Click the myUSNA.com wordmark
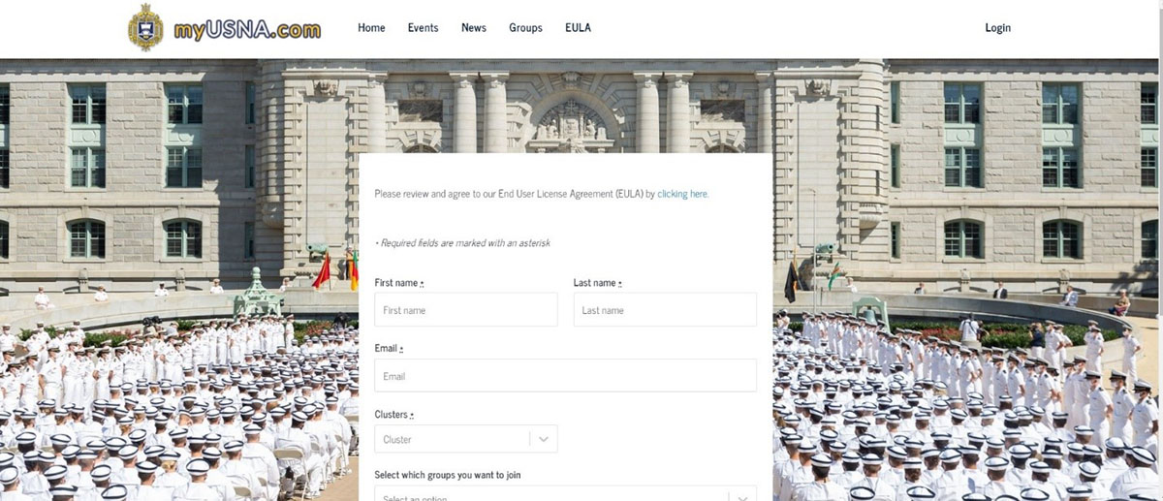 (x=247, y=29)
